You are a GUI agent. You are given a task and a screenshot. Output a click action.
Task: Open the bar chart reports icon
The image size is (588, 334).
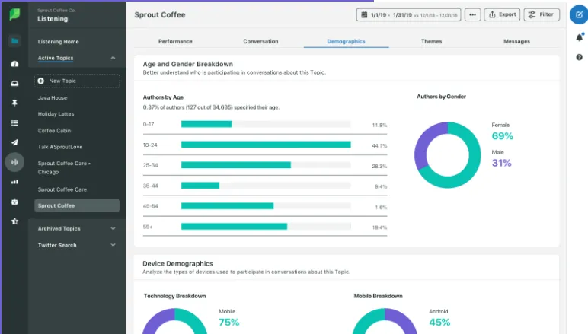(x=14, y=182)
